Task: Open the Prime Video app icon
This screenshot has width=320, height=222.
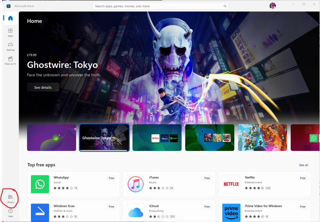Action: [231, 213]
